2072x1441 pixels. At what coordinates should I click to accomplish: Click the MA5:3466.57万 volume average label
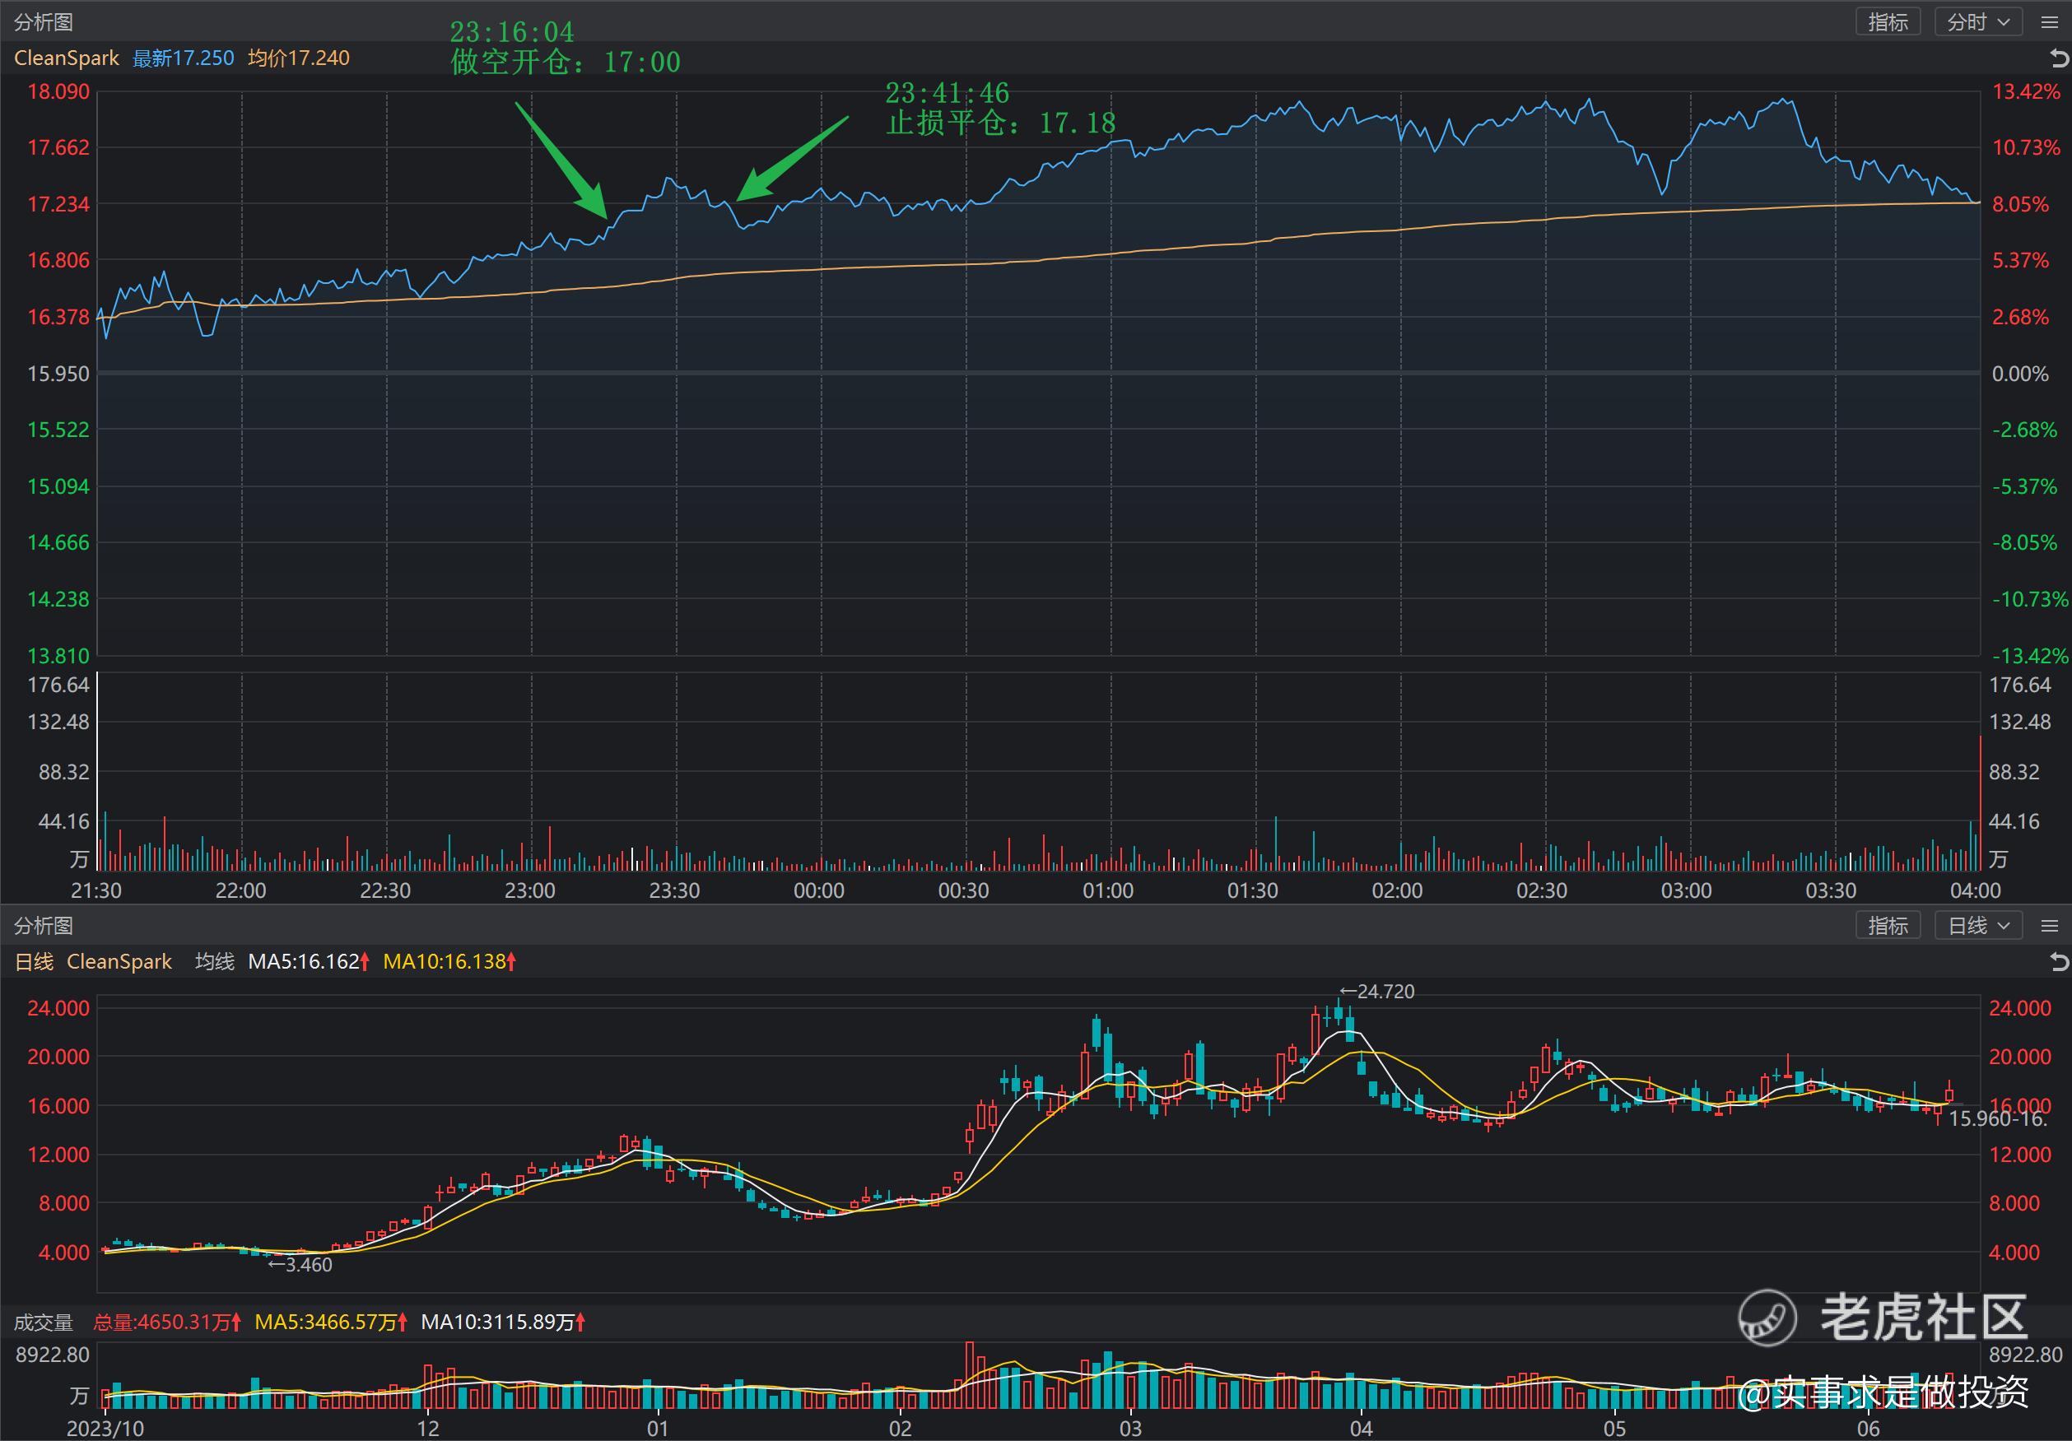click(331, 1322)
